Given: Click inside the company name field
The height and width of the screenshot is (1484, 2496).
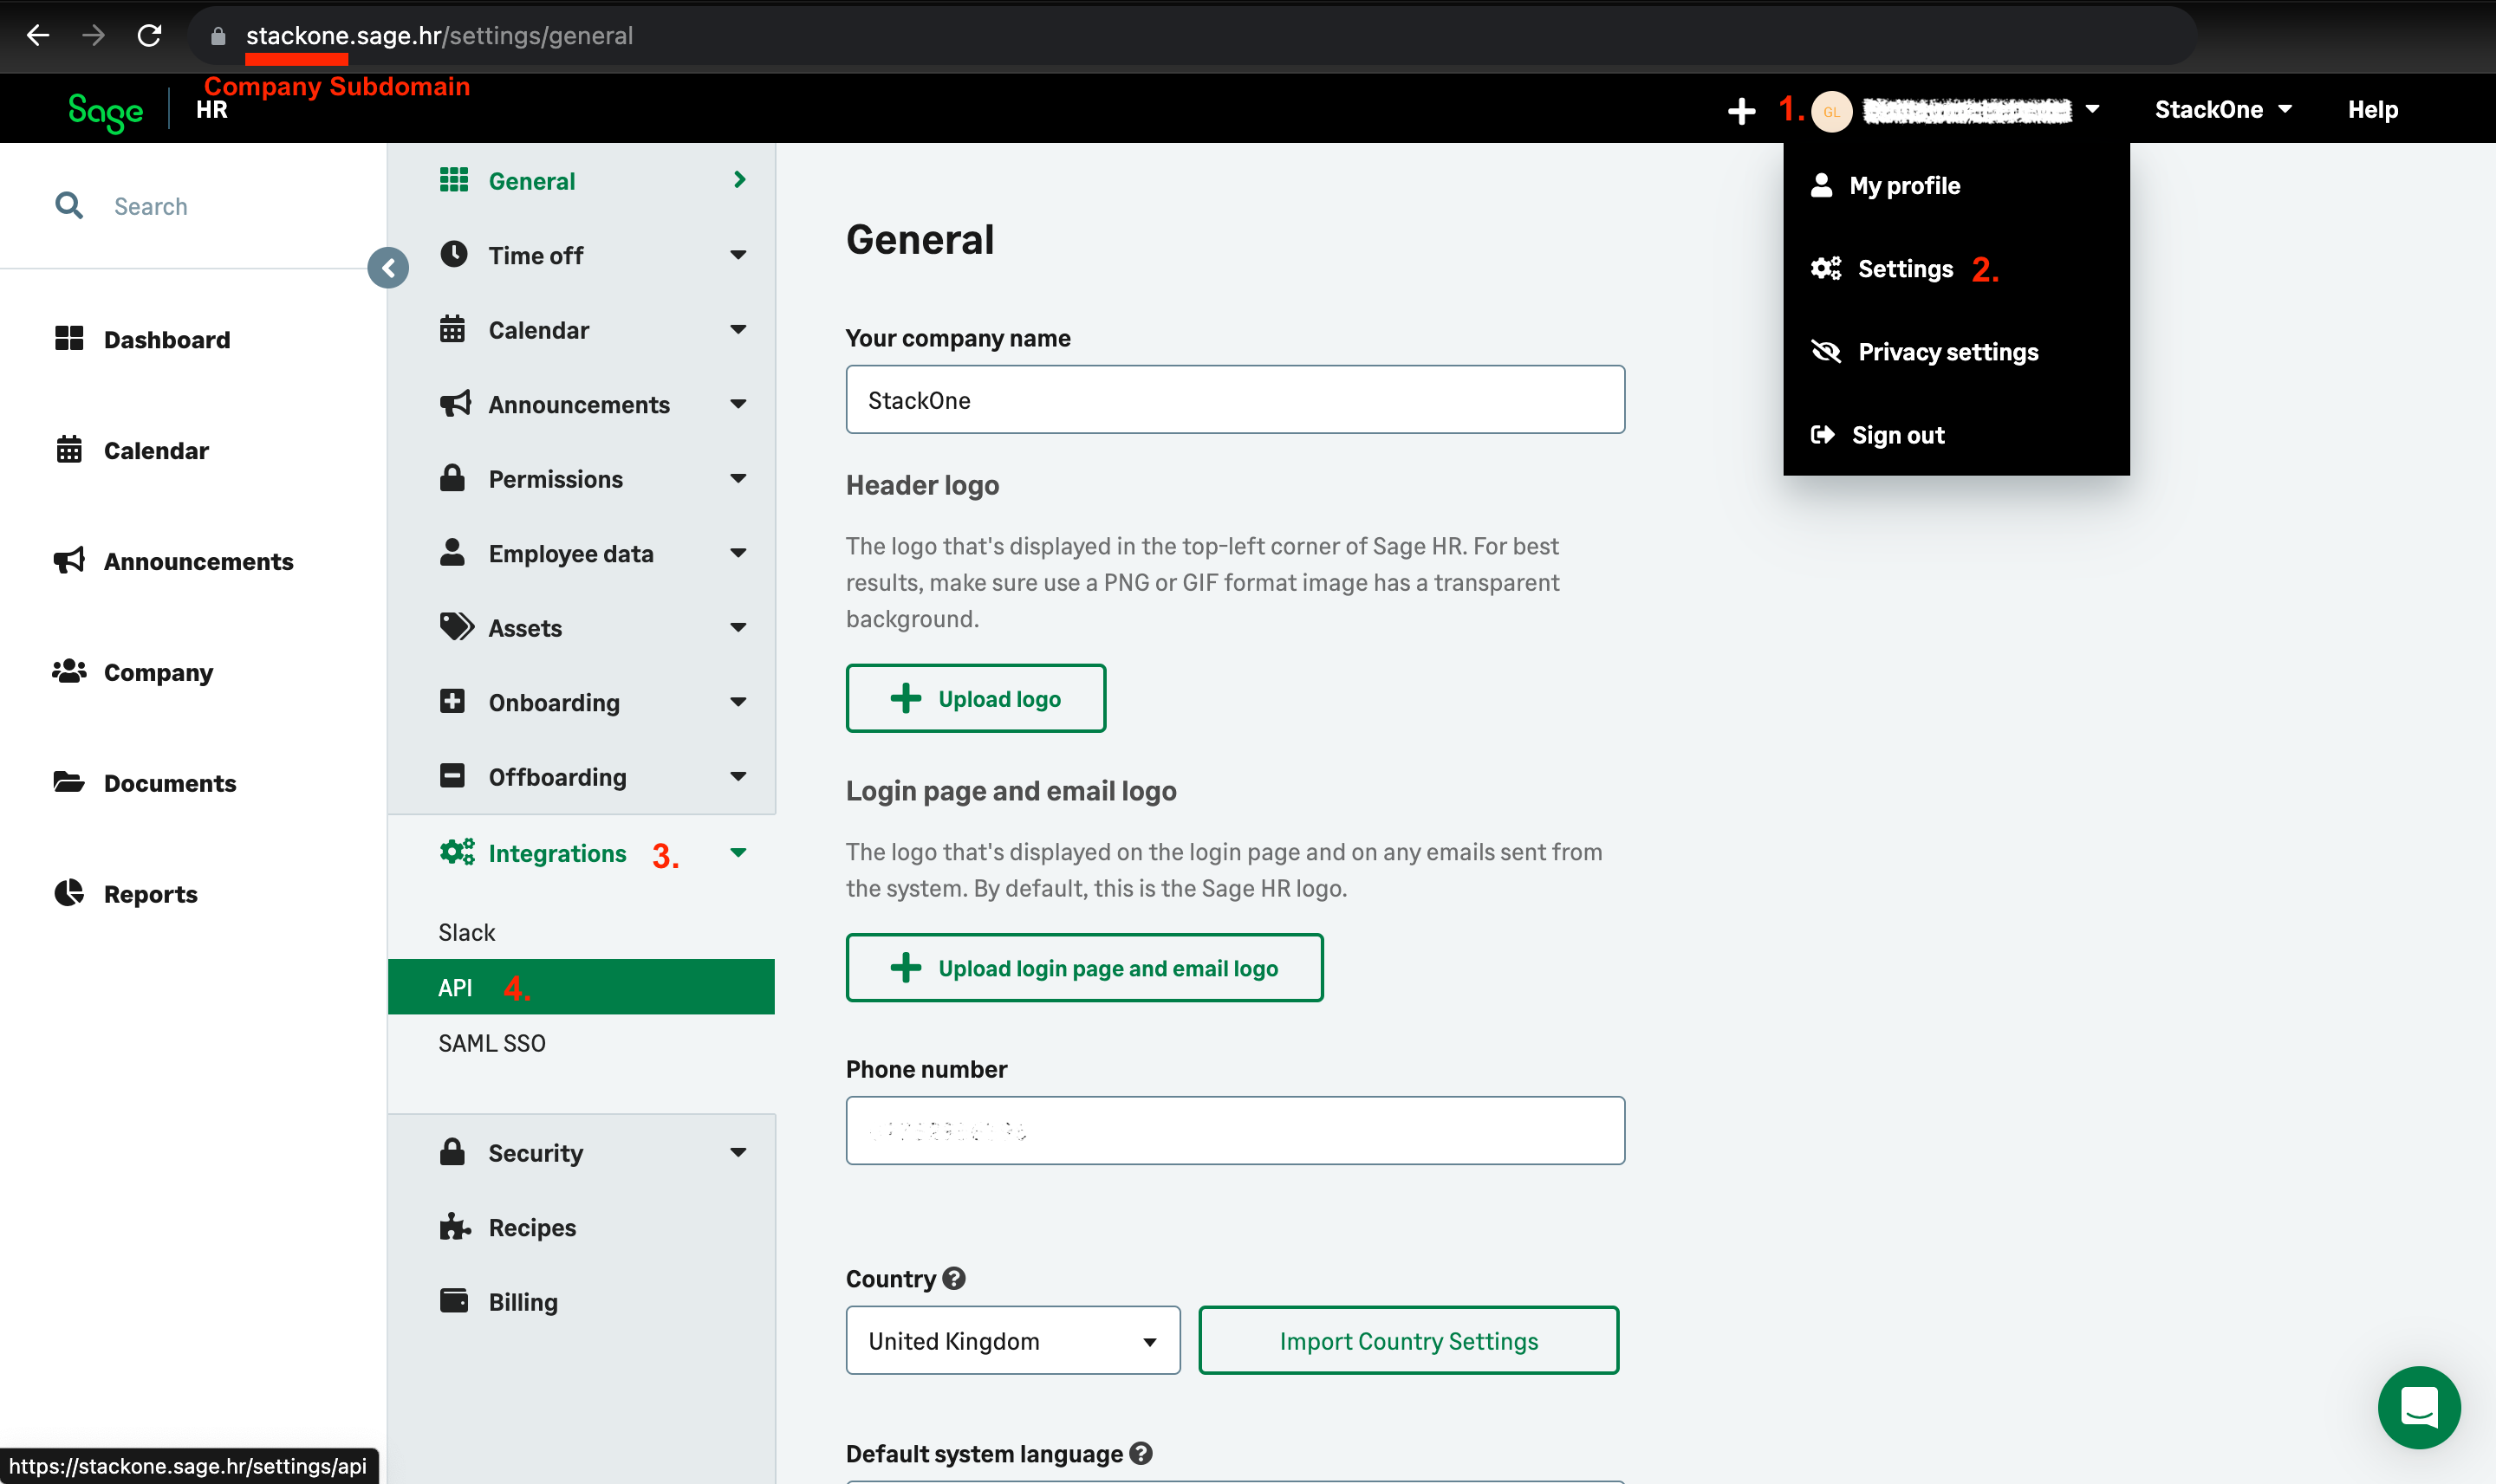Looking at the screenshot, I should (x=1234, y=399).
